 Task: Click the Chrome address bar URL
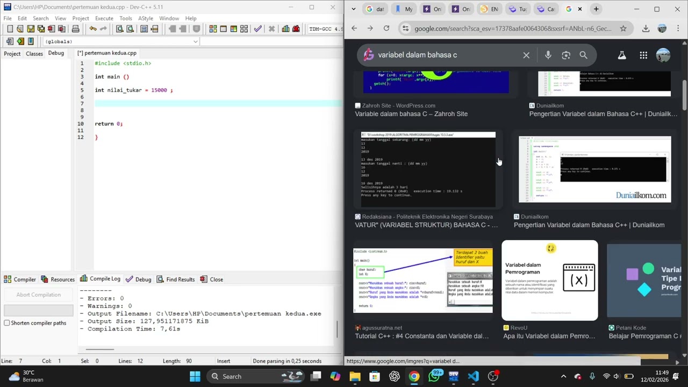click(x=513, y=28)
